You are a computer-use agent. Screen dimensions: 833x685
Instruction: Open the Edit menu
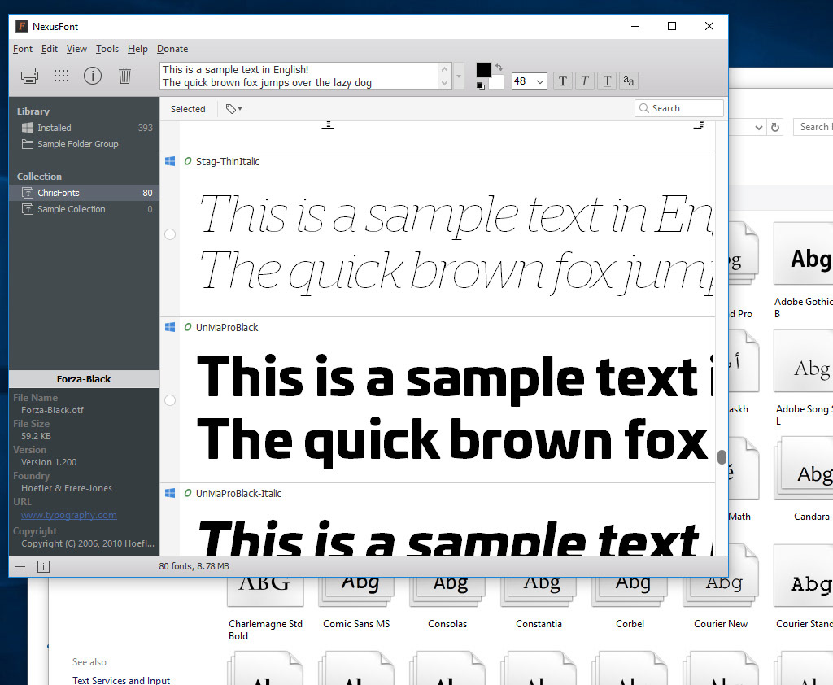coord(50,49)
